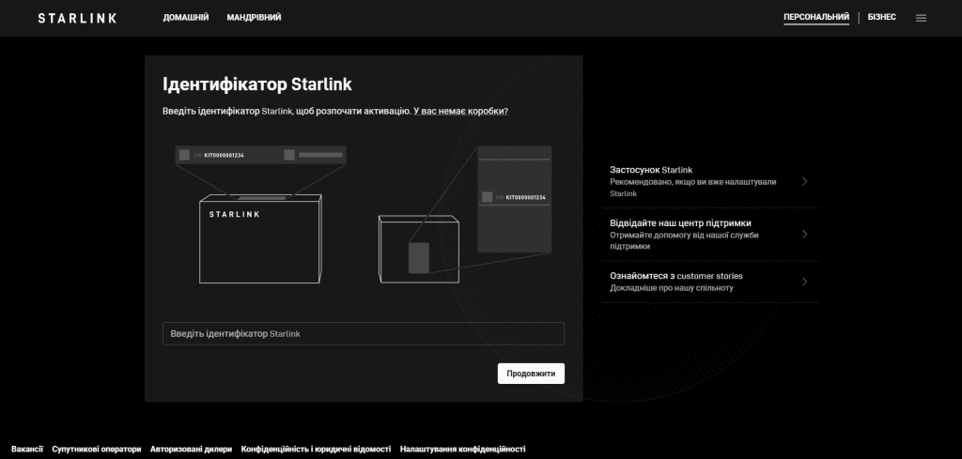The height and width of the screenshot is (459, 962).
Task: Click the Продовжити button
Action: [531, 374]
